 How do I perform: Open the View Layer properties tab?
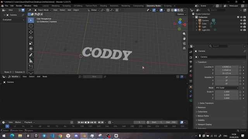(191, 66)
